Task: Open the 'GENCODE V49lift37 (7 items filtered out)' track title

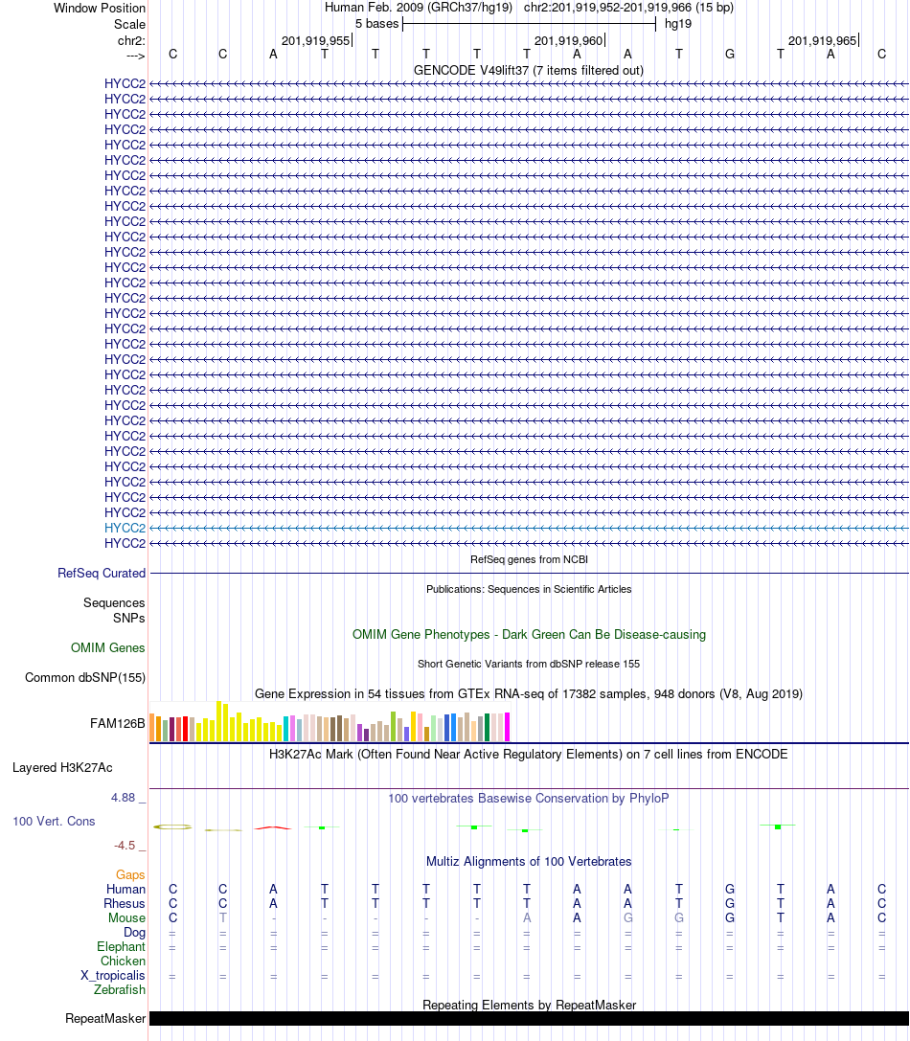Action: (529, 70)
